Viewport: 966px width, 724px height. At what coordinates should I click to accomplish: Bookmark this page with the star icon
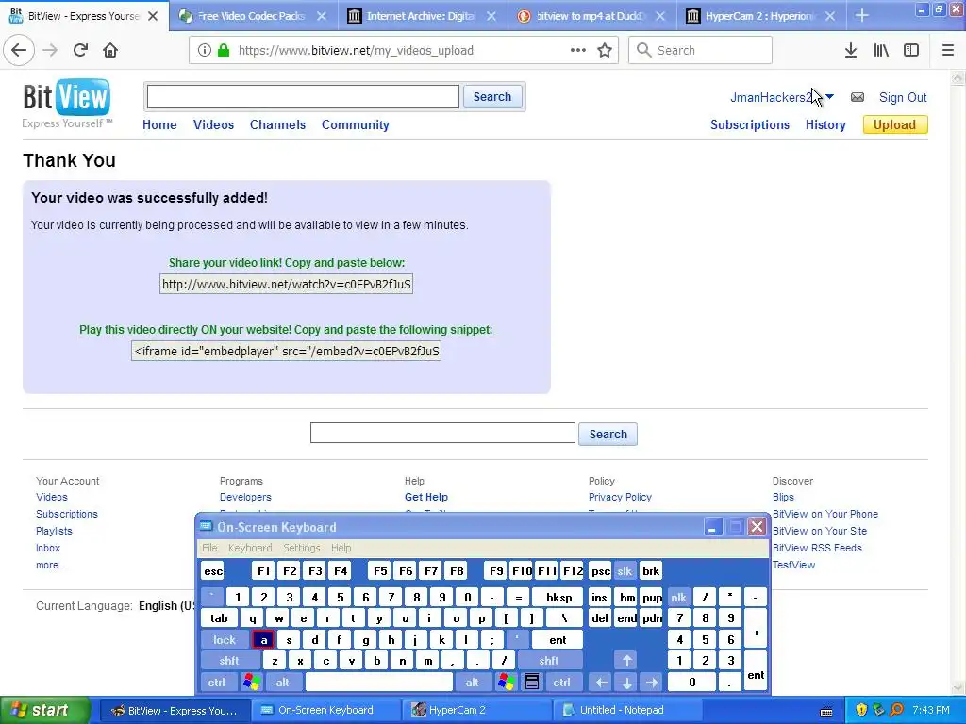[x=605, y=51]
